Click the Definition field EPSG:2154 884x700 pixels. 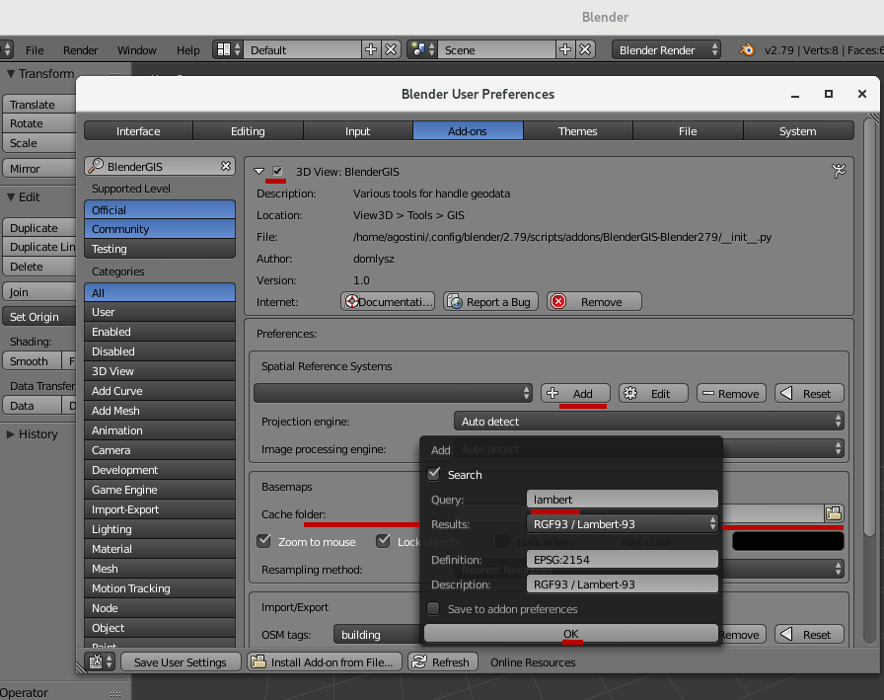(623, 559)
